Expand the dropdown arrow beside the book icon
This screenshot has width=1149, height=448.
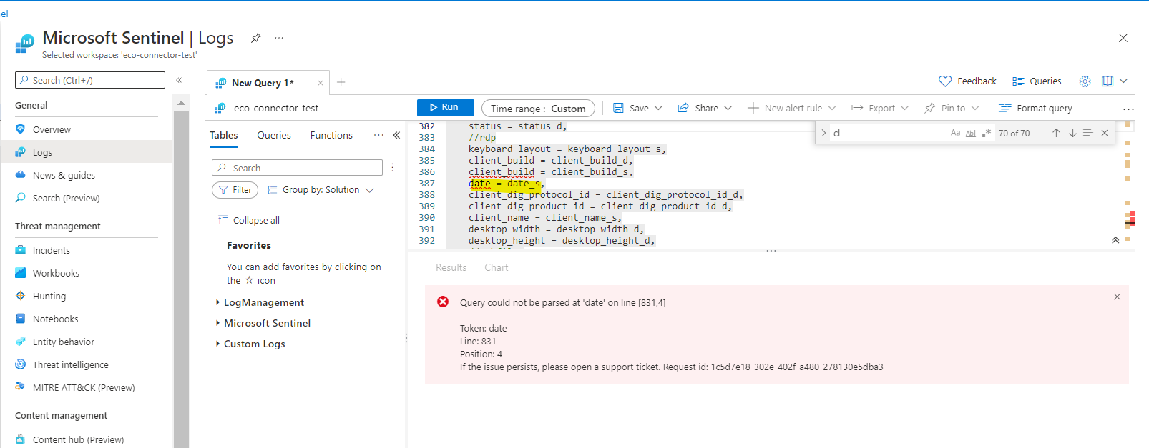tap(1124, 81)
